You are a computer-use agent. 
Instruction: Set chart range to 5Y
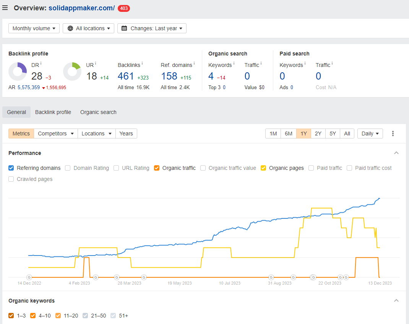[333, 134]
